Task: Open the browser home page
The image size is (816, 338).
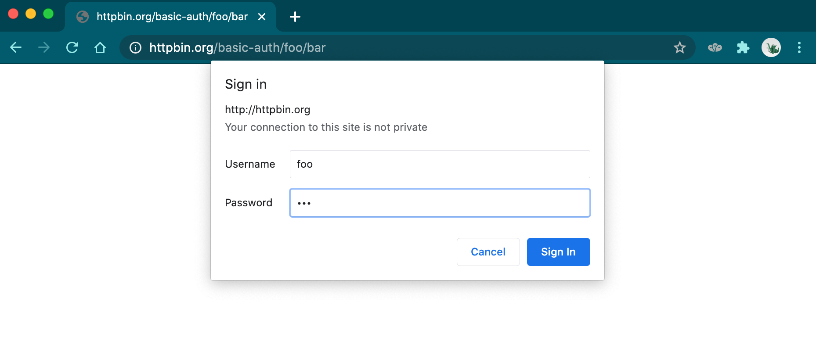Action: (100, 47)
